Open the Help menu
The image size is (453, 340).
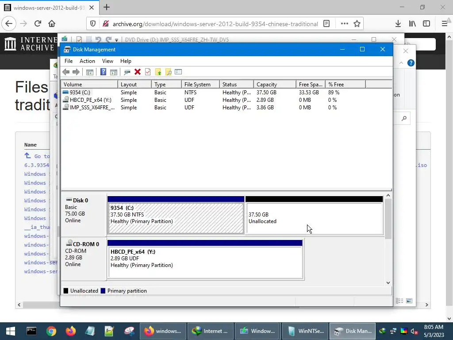126,61
